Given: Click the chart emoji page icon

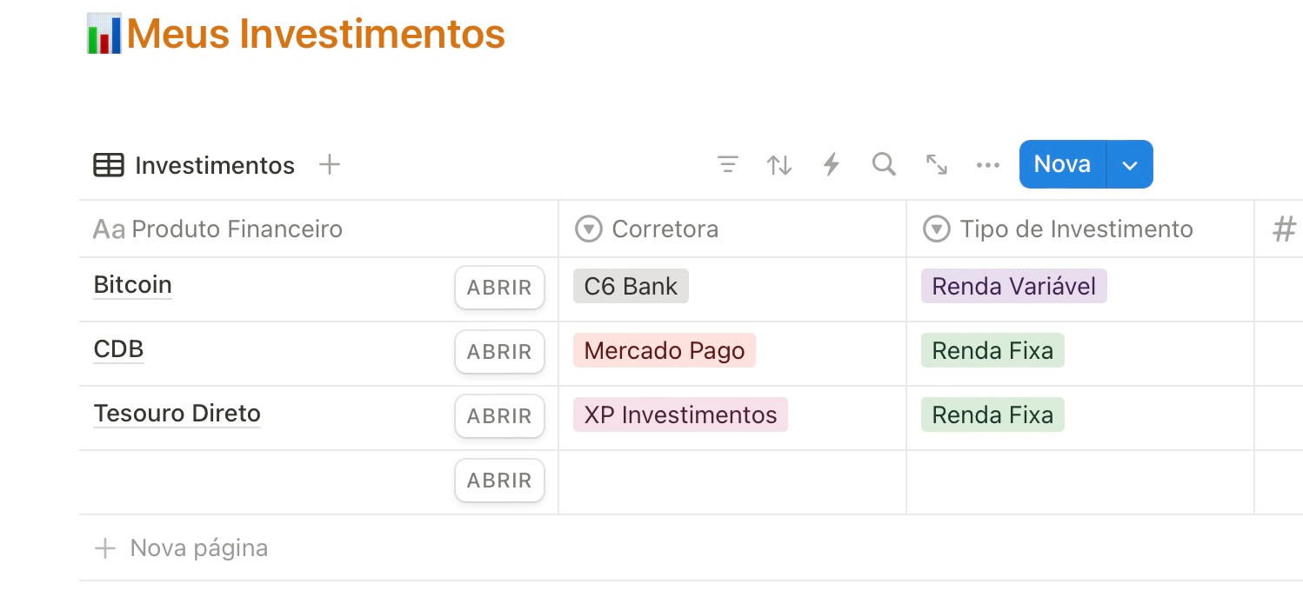Looking at the screenshot, I should click(x=104, y=35).
